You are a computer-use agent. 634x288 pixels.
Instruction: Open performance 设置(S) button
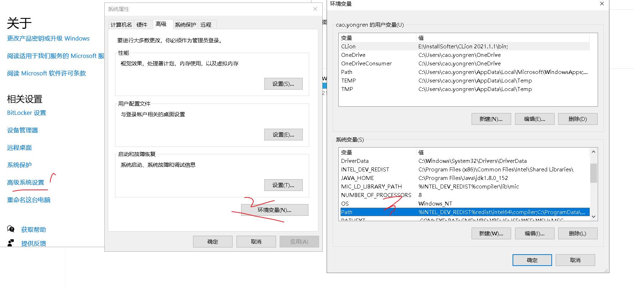pyautogui.click(x=284, y=84)
